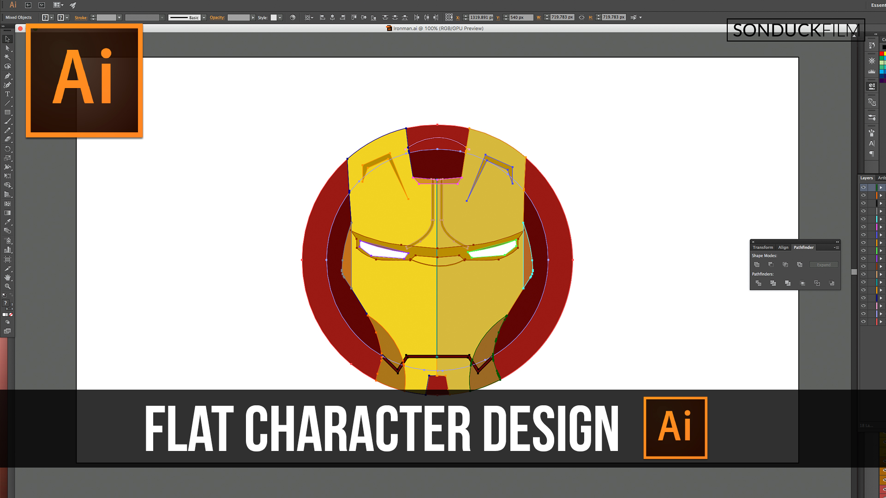
Task: Select the Direct Selection tool
Action: click(x=7, y=48)
